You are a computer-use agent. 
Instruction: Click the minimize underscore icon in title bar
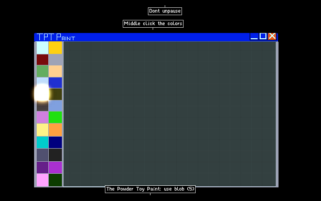tap(254, 37)
